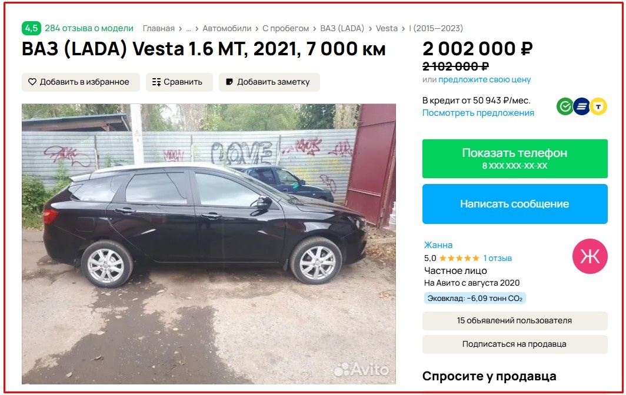The image size is (626, 395).
Task: Click the note icon in Добавить заметку
Action: (229, 82)
